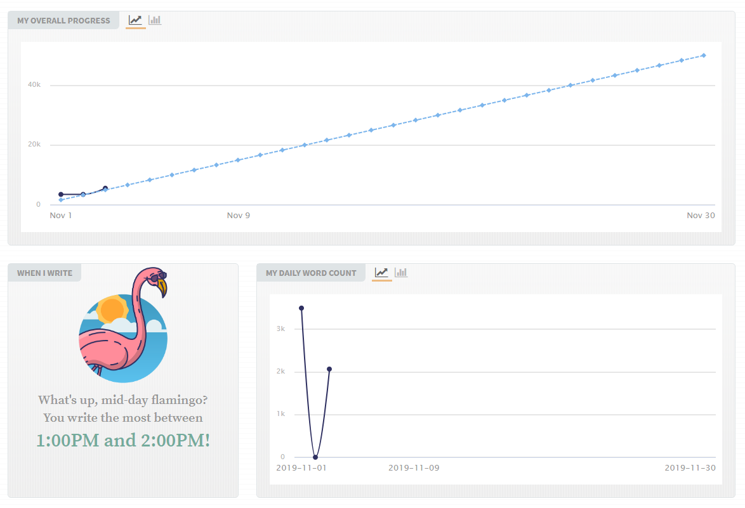Viewport: 745px width, 508px height.
Task: Click the Nov 30 target point on progress chart
Action: pyautogui.click(x=704, y=56)
